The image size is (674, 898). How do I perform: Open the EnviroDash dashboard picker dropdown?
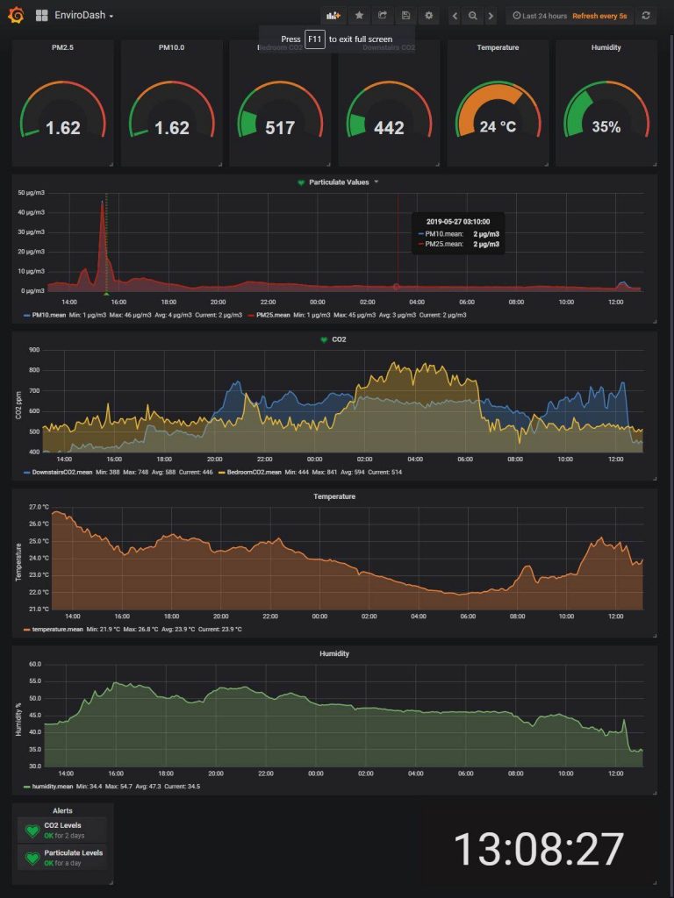(83, 16)
